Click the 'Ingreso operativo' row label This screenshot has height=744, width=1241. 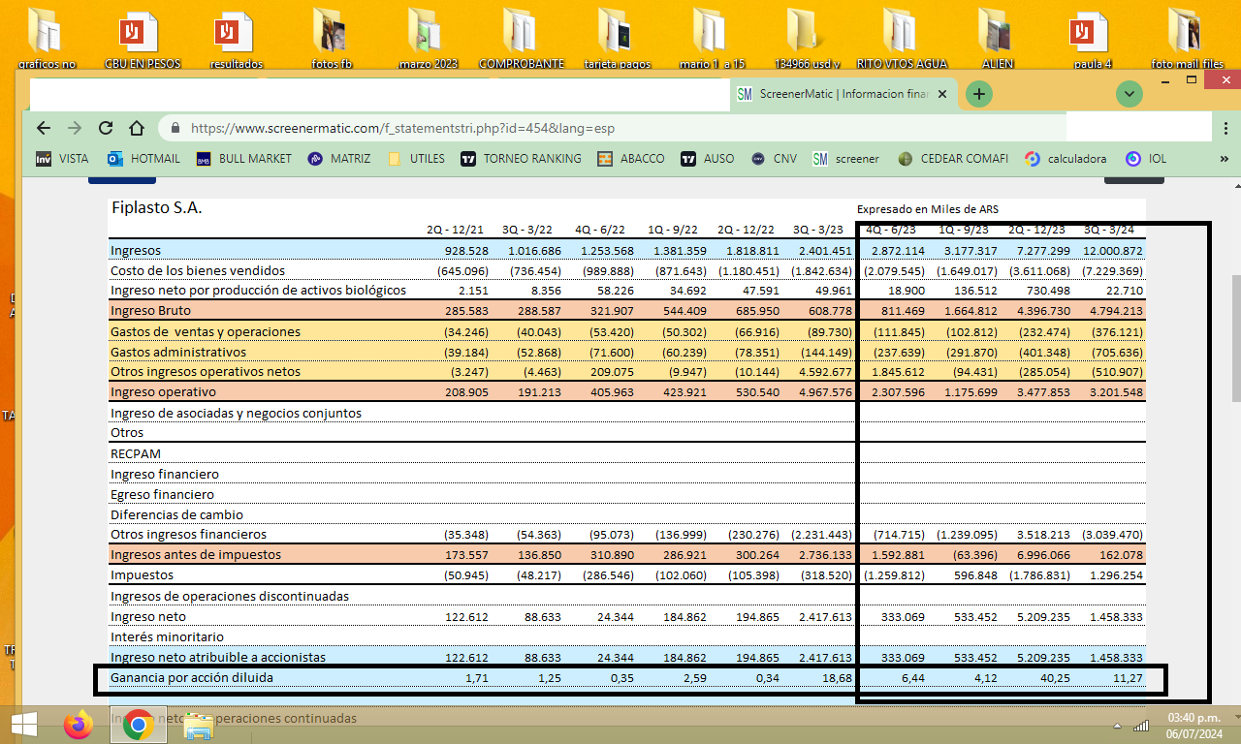click(x=163, y=392)
